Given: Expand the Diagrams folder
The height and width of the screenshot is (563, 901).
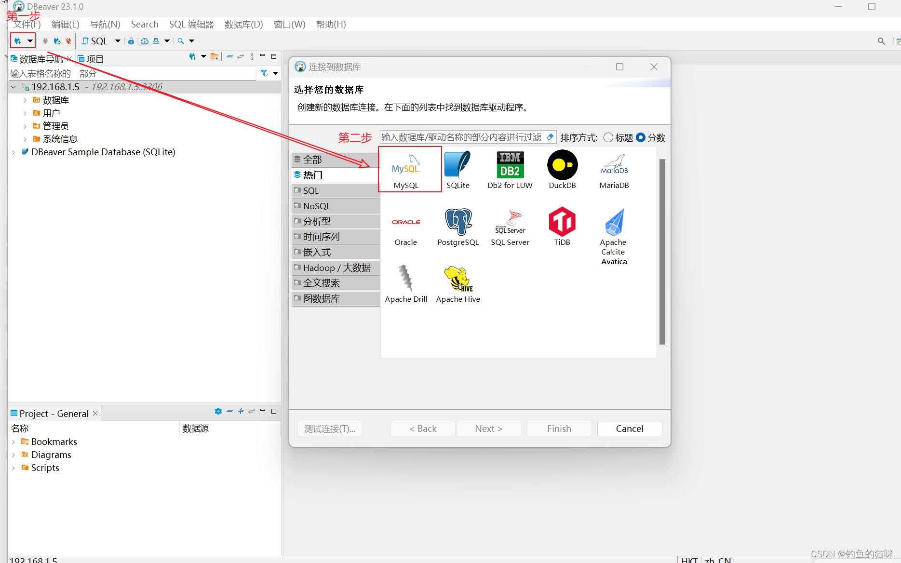Looking at the screenshot, I should [13, 455].
